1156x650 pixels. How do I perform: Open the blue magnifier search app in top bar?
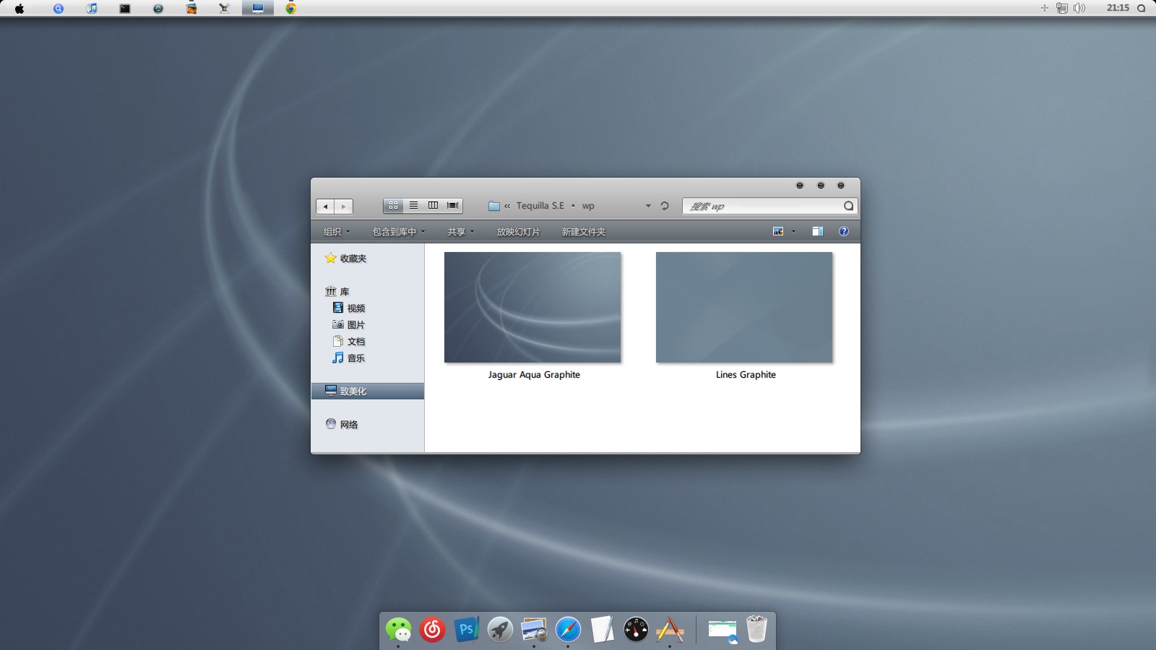click(x=59, y=9)
